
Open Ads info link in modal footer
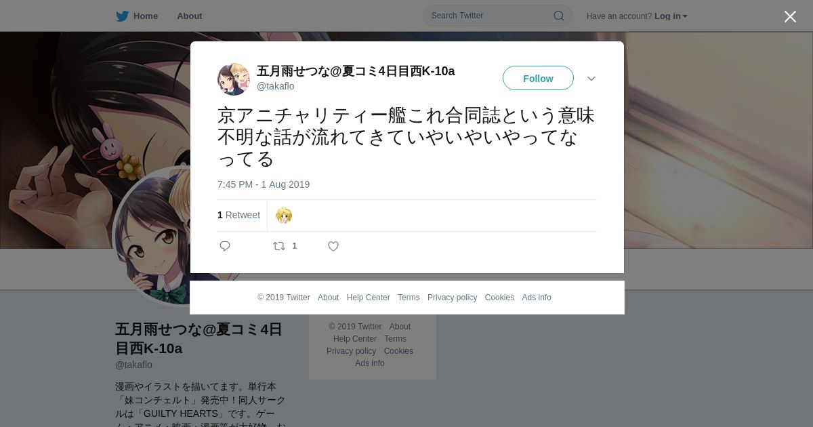coord(537,298)
